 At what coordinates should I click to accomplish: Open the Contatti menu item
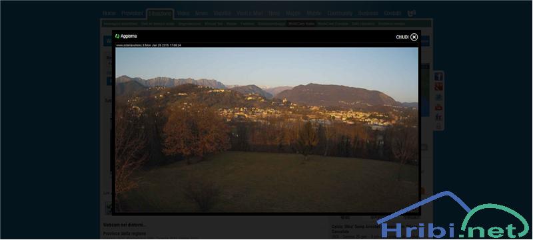coord(392,13)
